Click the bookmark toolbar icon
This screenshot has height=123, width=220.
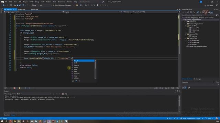pyautogui.click(x=98, y=5)
